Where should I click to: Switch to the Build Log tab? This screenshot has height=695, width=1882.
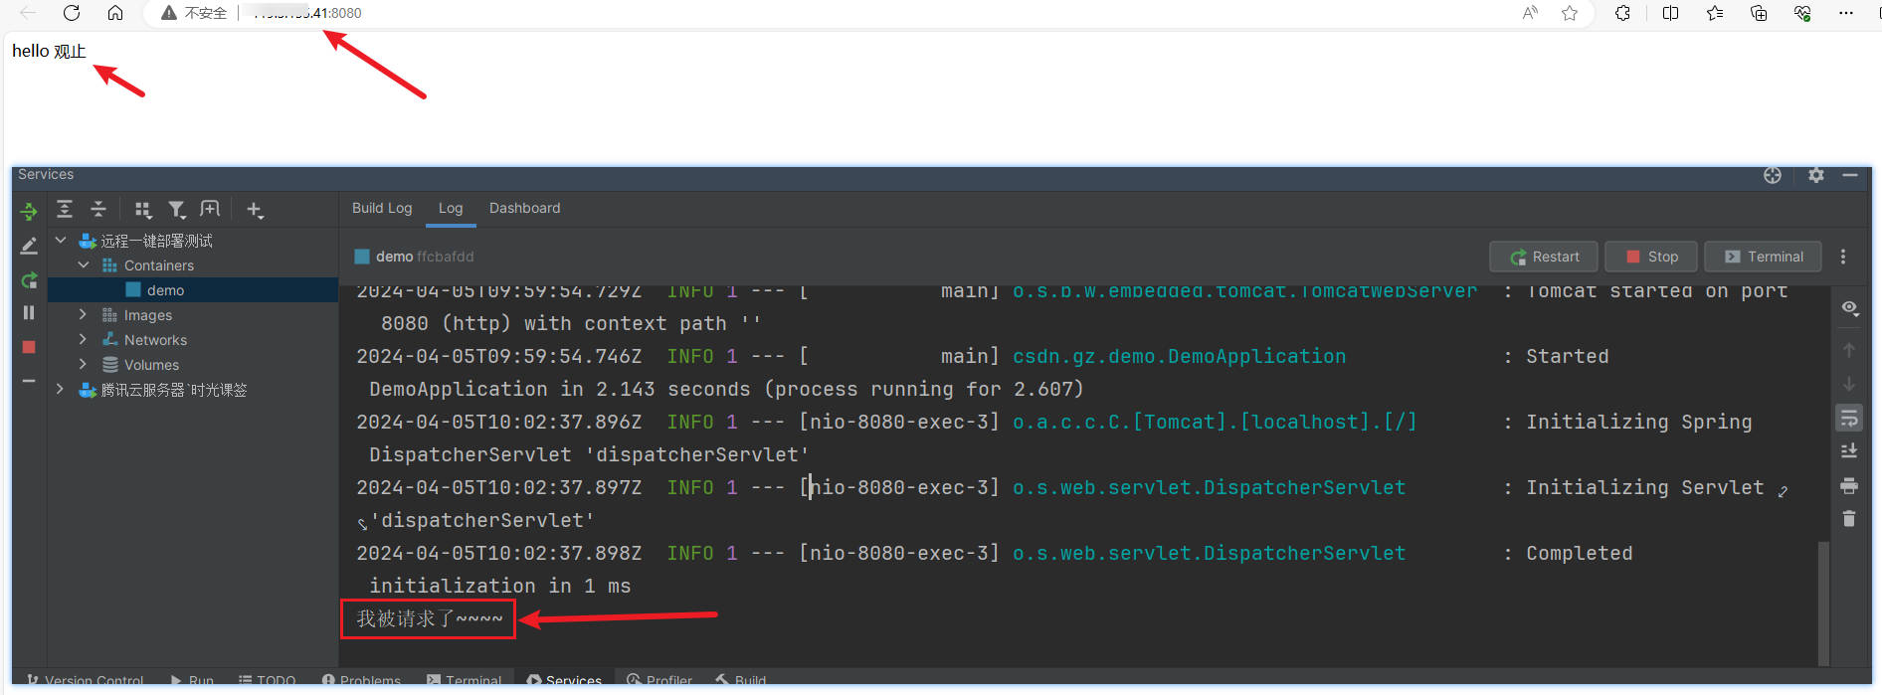[x=382, y=208]
